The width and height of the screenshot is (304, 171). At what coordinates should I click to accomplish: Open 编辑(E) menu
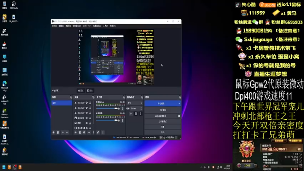61,26
